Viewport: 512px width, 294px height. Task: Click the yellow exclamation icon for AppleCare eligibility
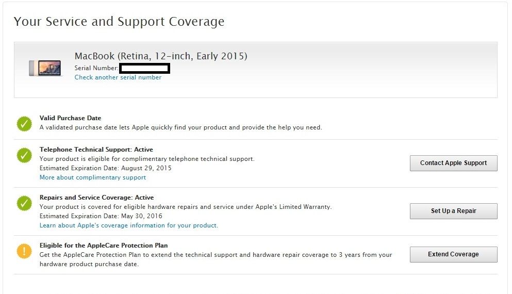24,251
